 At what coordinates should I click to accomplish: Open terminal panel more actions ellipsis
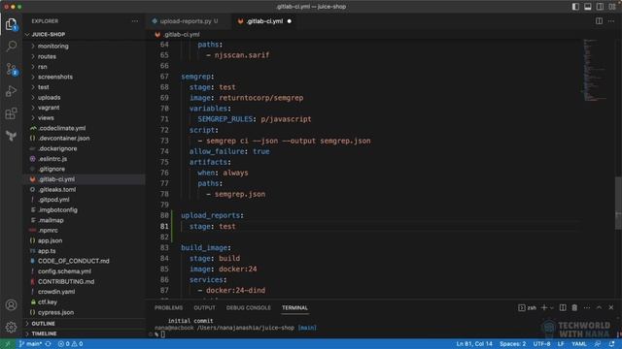(x=587, y=307)
